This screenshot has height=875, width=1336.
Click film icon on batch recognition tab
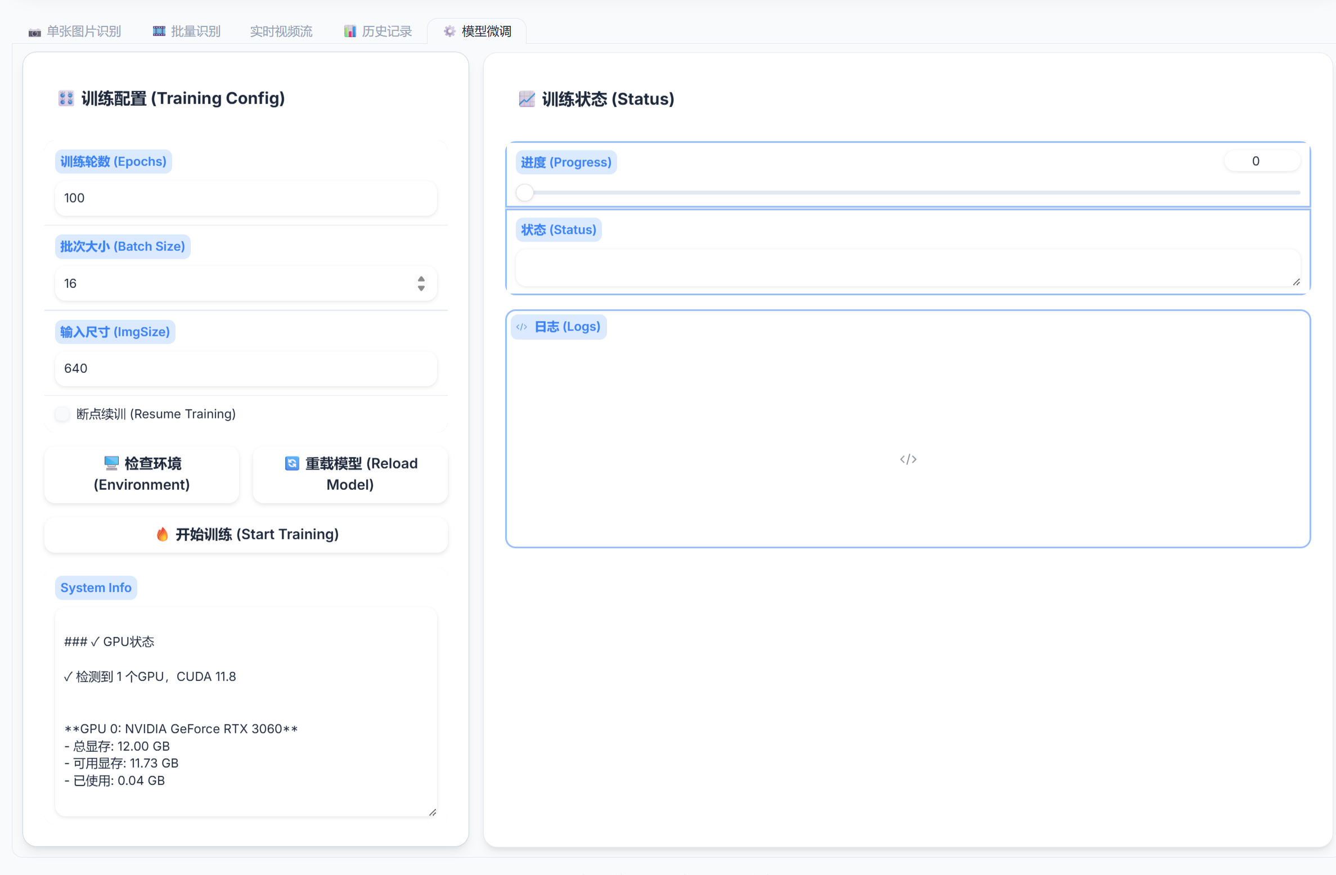click(x=159, y=31)
